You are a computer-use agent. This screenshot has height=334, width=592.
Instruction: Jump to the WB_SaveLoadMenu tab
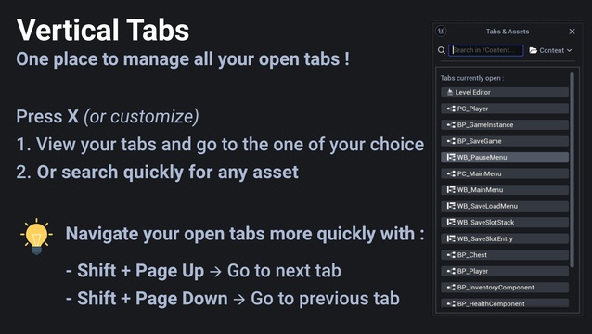505,206
